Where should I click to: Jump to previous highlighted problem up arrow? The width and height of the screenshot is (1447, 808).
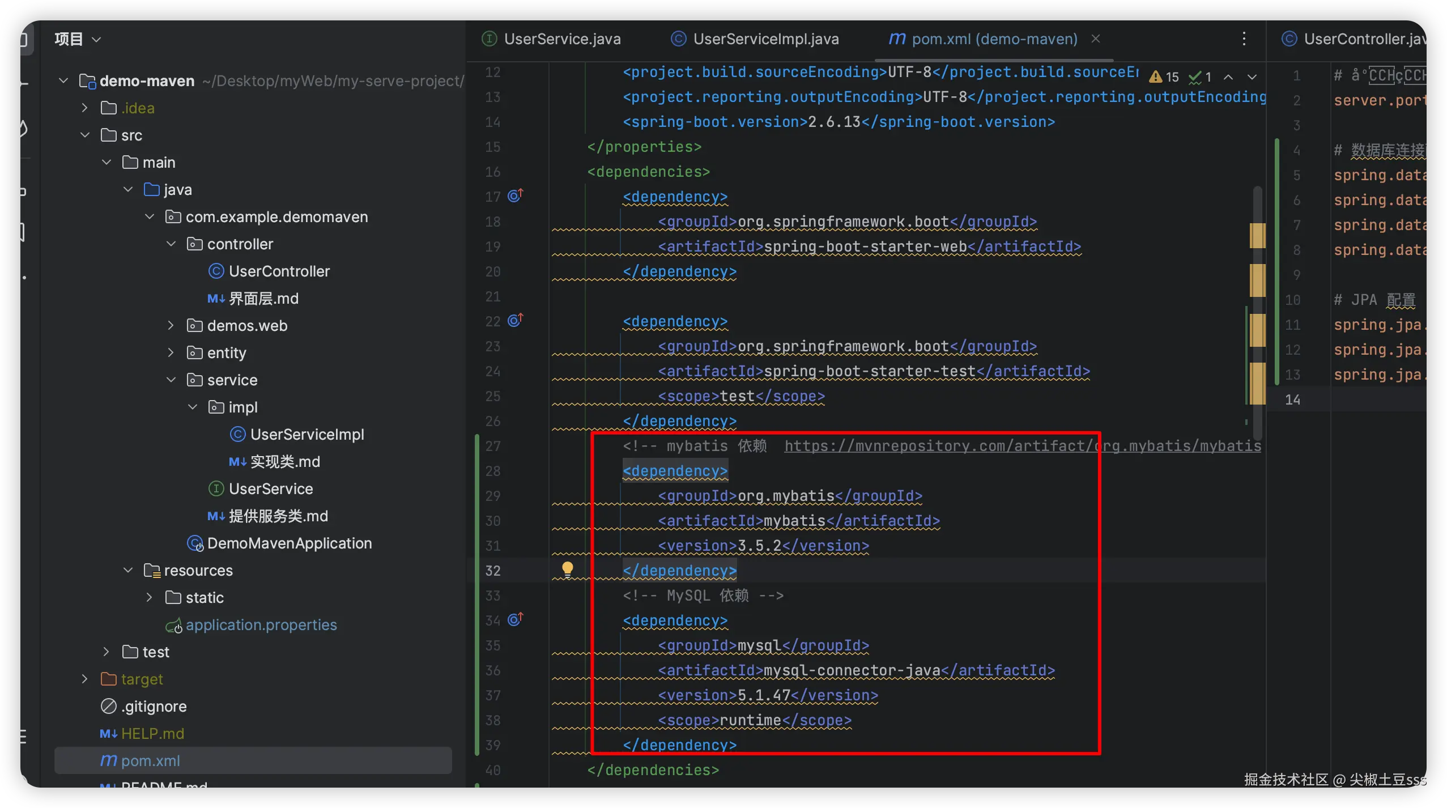[x=1228, y=76]
